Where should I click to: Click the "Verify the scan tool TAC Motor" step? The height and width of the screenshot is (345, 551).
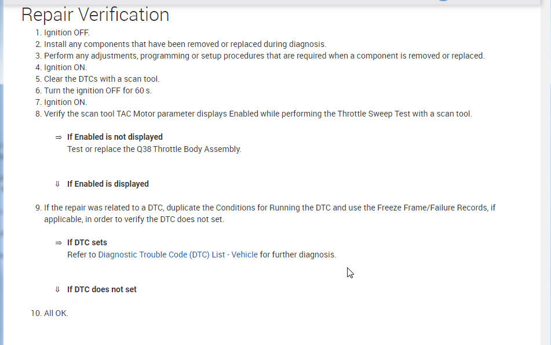(x=258, y=114)
